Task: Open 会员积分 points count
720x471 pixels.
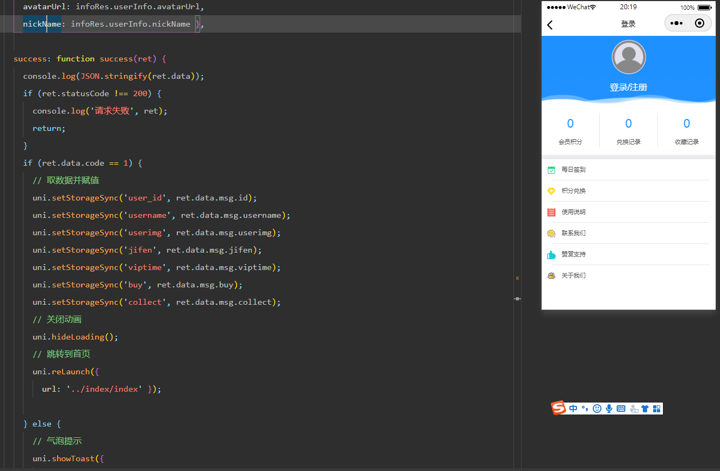Action: coord(570,130)
